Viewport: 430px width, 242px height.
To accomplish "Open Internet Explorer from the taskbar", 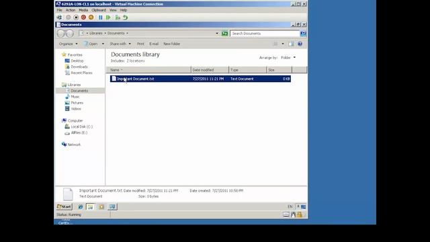I will (x=81, y=206).
